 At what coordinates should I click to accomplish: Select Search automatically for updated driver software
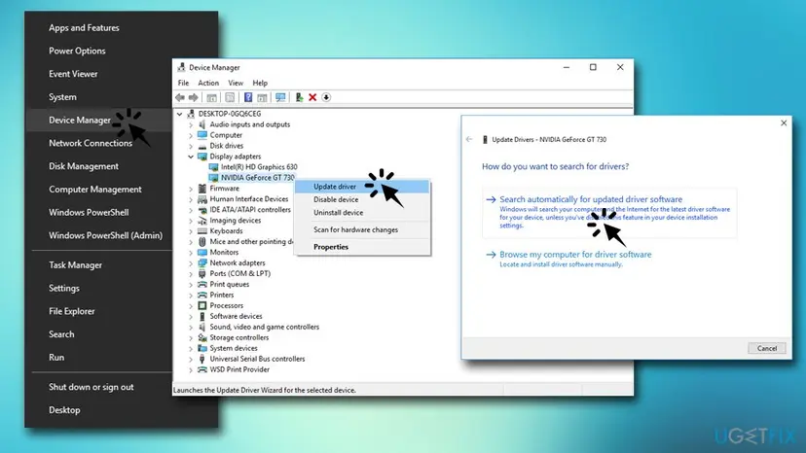pyautogui.click(x=608, y=212)
